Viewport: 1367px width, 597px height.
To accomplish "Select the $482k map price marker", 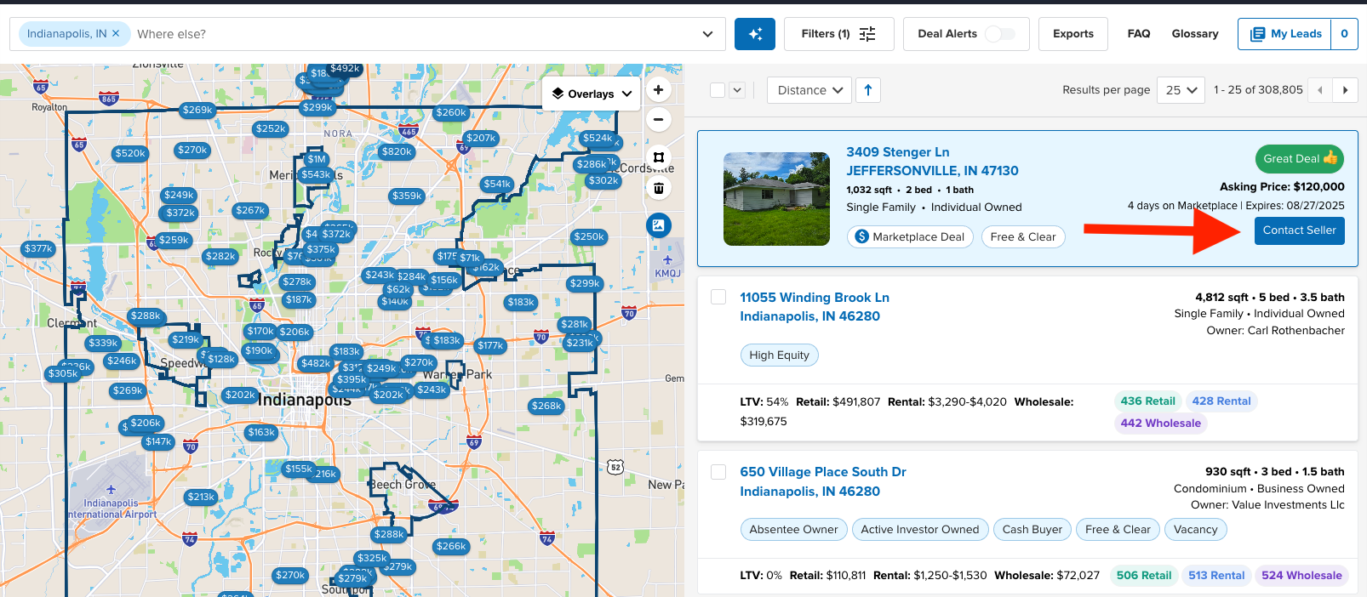I will coord(316,364).
